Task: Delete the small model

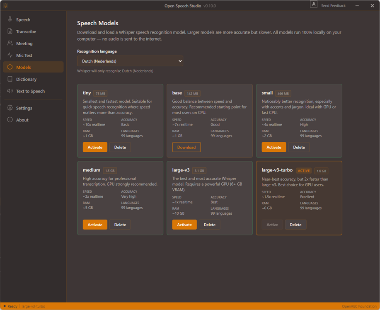Action: pos(299,147)
